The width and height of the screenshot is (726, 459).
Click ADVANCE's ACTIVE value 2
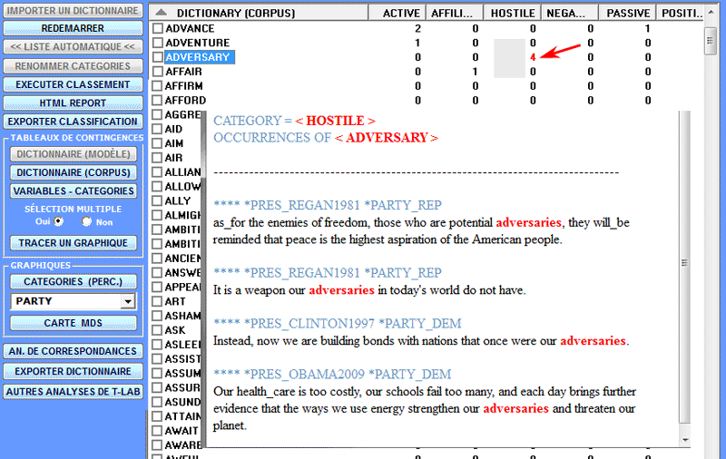click(417, 28)
